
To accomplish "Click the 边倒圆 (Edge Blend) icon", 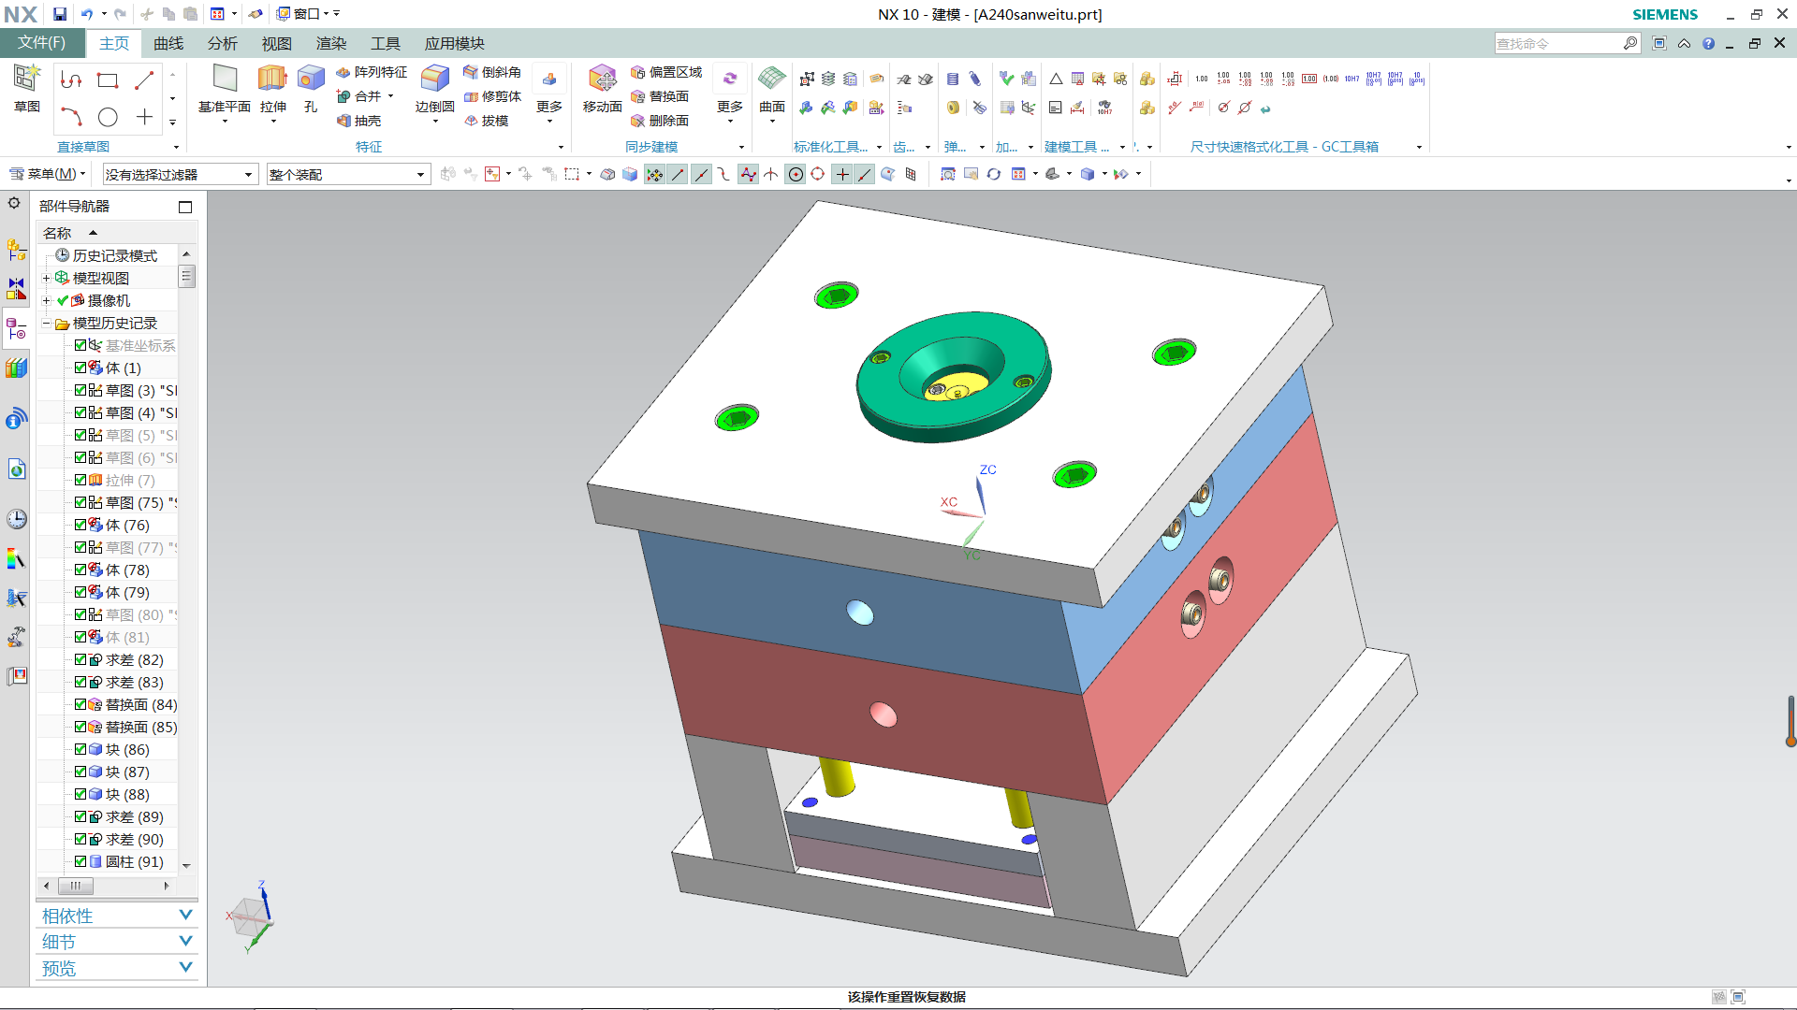I will pyautogui.click(x=434, y=79).
